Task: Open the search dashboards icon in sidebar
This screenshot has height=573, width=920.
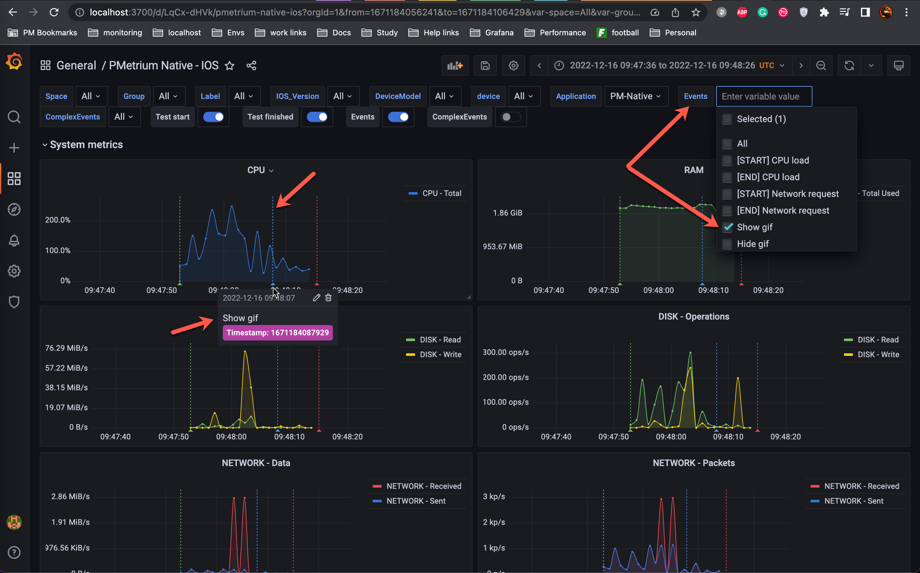Action: (x=14, y=117)
